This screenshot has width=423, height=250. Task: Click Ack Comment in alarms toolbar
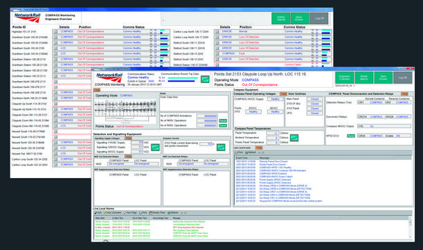113,213
